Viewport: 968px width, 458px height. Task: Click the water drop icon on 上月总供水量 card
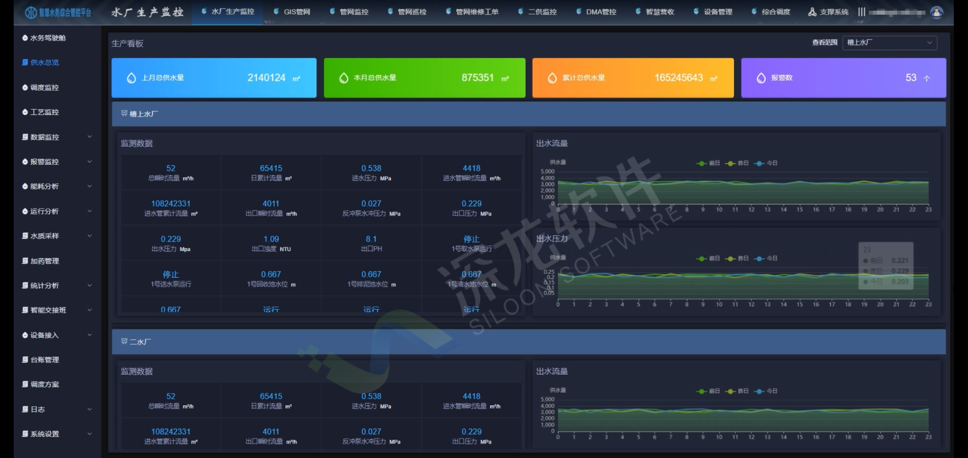[131, 78]
